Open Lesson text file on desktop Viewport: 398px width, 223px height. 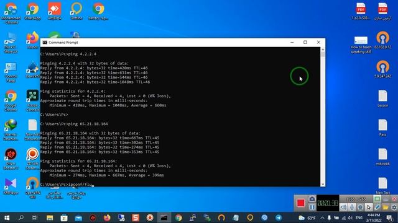point(383,98)
